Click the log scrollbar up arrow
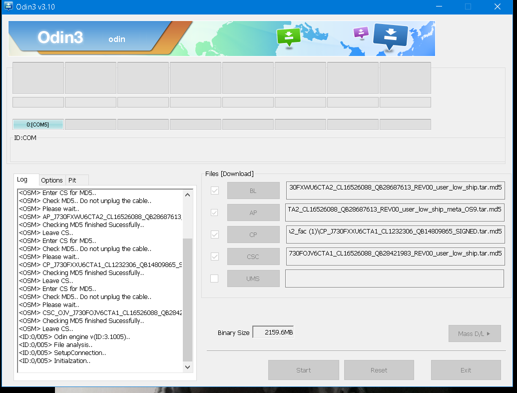The height and width of the screenshot is (393, 517). coord(188,194)
